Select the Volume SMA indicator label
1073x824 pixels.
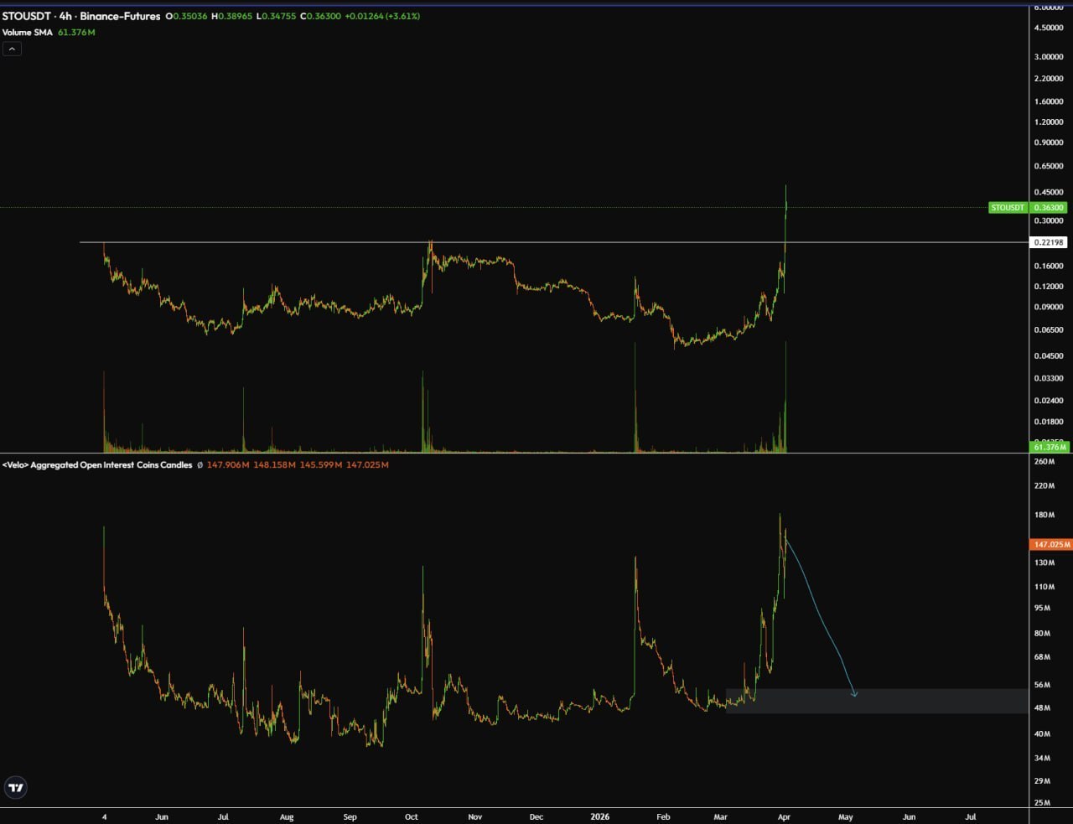click(x=28, y=33)
